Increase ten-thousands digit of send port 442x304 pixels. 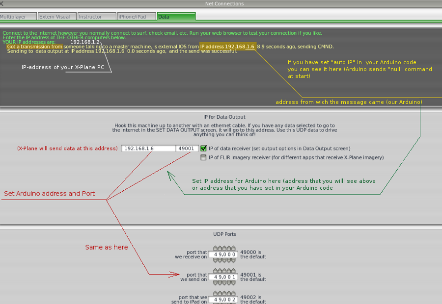pyautogui.click(x=216, y=271)
